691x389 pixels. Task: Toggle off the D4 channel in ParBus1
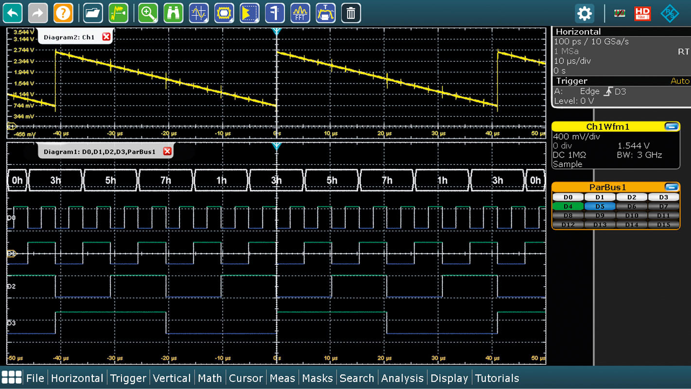coord(568,206)
